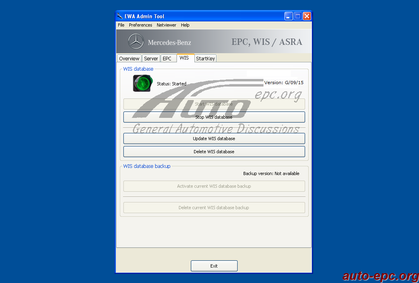Open the Help menu
The height and width of the screenshot is (283, 419).
click(185, 25)
